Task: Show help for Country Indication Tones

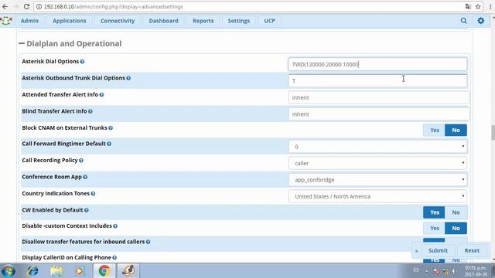Action: [93, 194]
